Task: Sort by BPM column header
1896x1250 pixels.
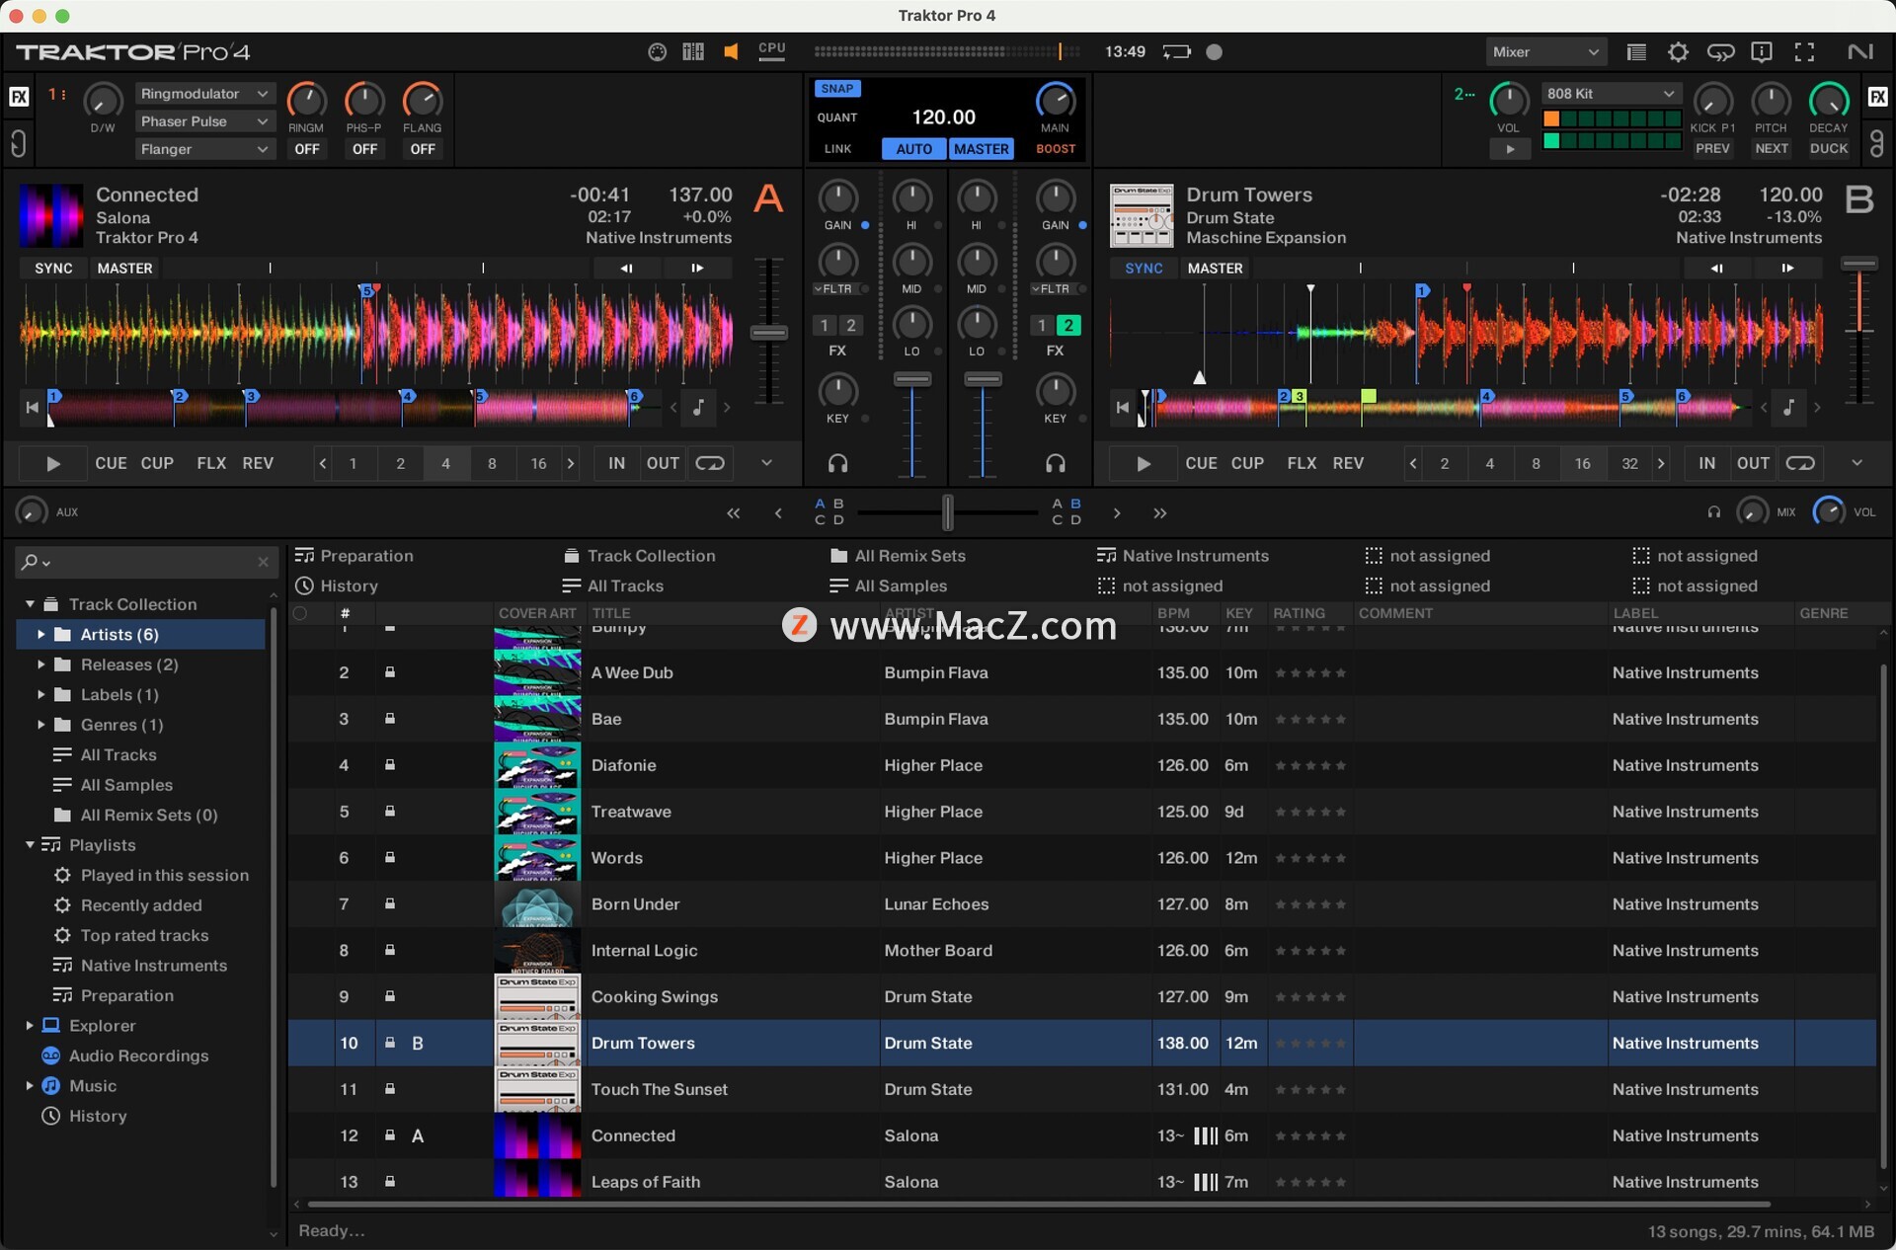Action: (1173, 613)
